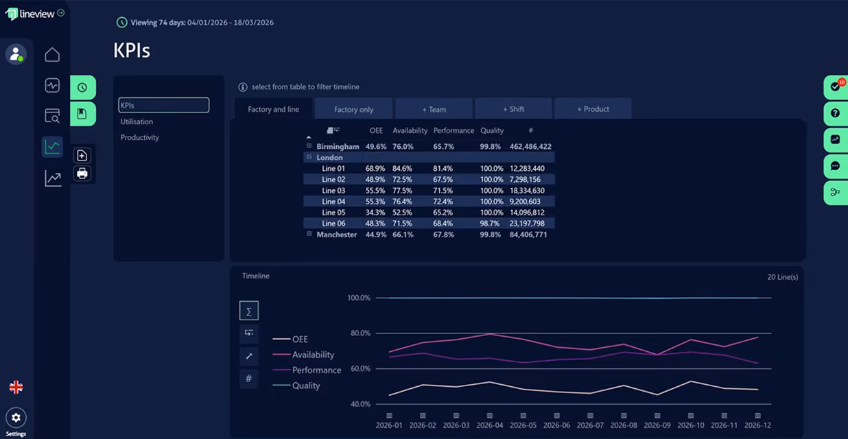Click the Viewing 74 days date range
The width and height of the screenshot is (848, 439).
point(202,23)
